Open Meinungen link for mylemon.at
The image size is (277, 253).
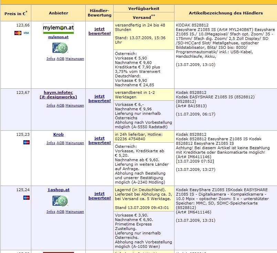[x=75, y=59]
